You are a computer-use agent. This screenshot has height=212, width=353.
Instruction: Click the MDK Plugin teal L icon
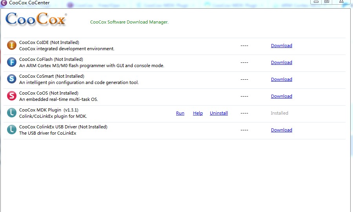pyautogui.click(x=11, y=113)
